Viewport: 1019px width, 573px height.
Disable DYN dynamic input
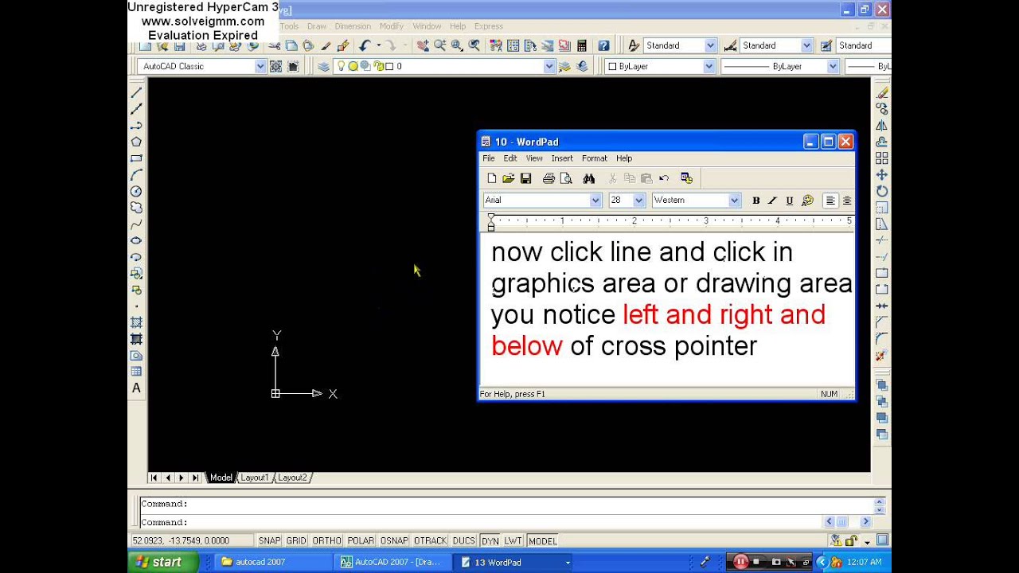[x=490, y=540]
